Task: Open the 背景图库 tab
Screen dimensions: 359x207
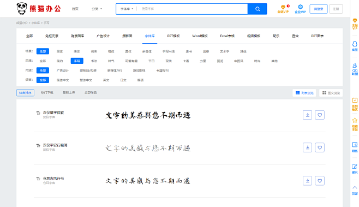Action: pos(77,36)
